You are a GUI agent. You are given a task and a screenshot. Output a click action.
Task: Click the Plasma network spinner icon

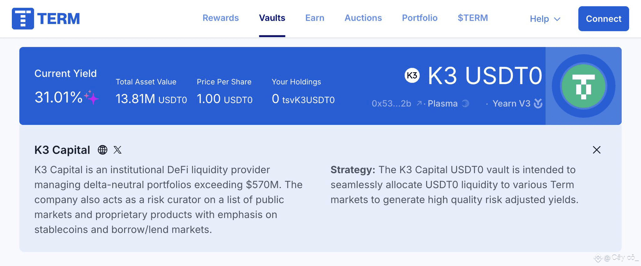click(465, 103)
